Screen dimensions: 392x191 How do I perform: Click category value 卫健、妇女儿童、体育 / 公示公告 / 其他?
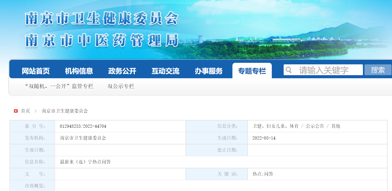point(296,126)
